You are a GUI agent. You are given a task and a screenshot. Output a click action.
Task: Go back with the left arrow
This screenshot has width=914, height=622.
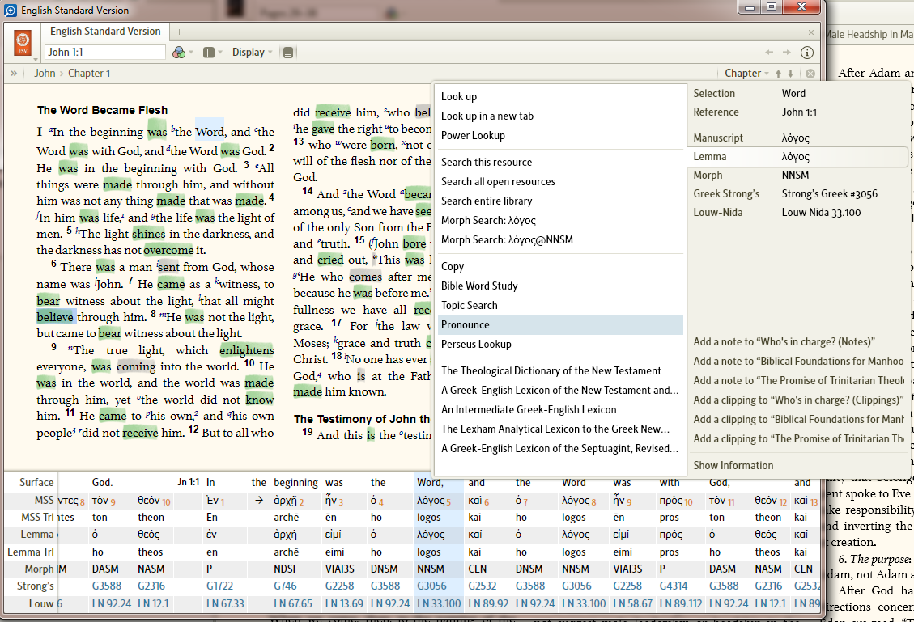pyautogui.click(x=769, y=53)
